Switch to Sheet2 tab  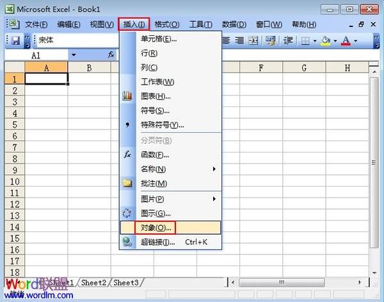(94, 283)
